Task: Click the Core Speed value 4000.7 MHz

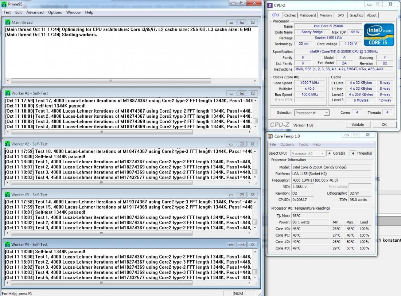Action: 309,83
